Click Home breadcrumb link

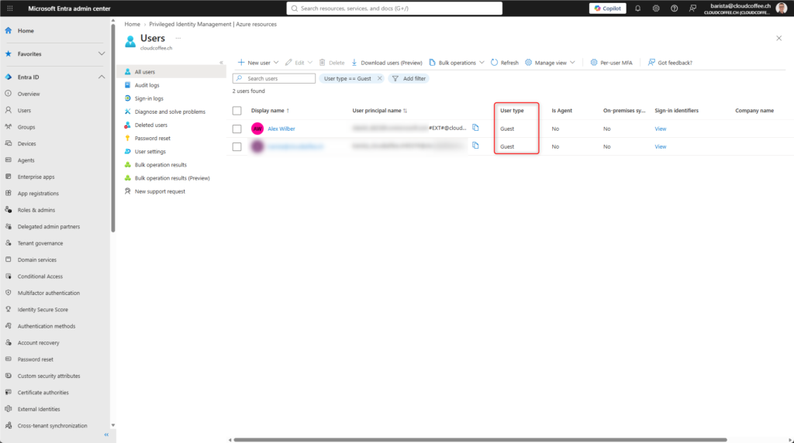(132, 24)
